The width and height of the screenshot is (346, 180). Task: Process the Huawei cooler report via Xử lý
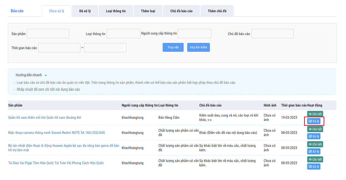(x=314, y=151)
